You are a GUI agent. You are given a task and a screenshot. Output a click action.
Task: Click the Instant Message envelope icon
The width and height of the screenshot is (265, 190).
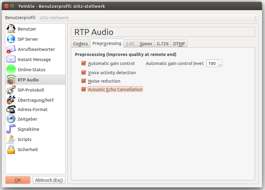click(x=11, y=59)
